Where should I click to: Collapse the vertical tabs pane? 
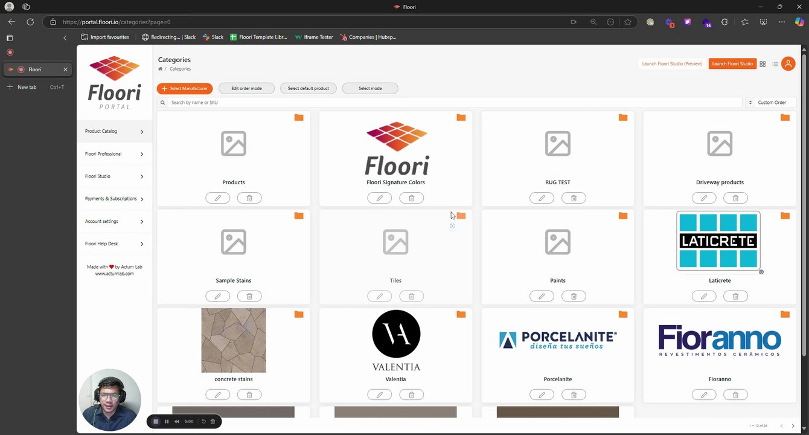[x=65, y=37]
